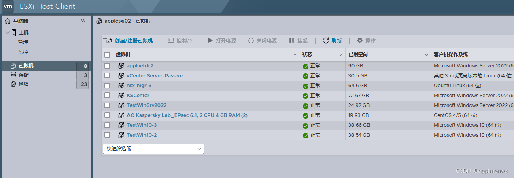Click the CentOS 4/5 (64 位) cell
Viewport: 514px width, 178px height.
click(457, 115)
